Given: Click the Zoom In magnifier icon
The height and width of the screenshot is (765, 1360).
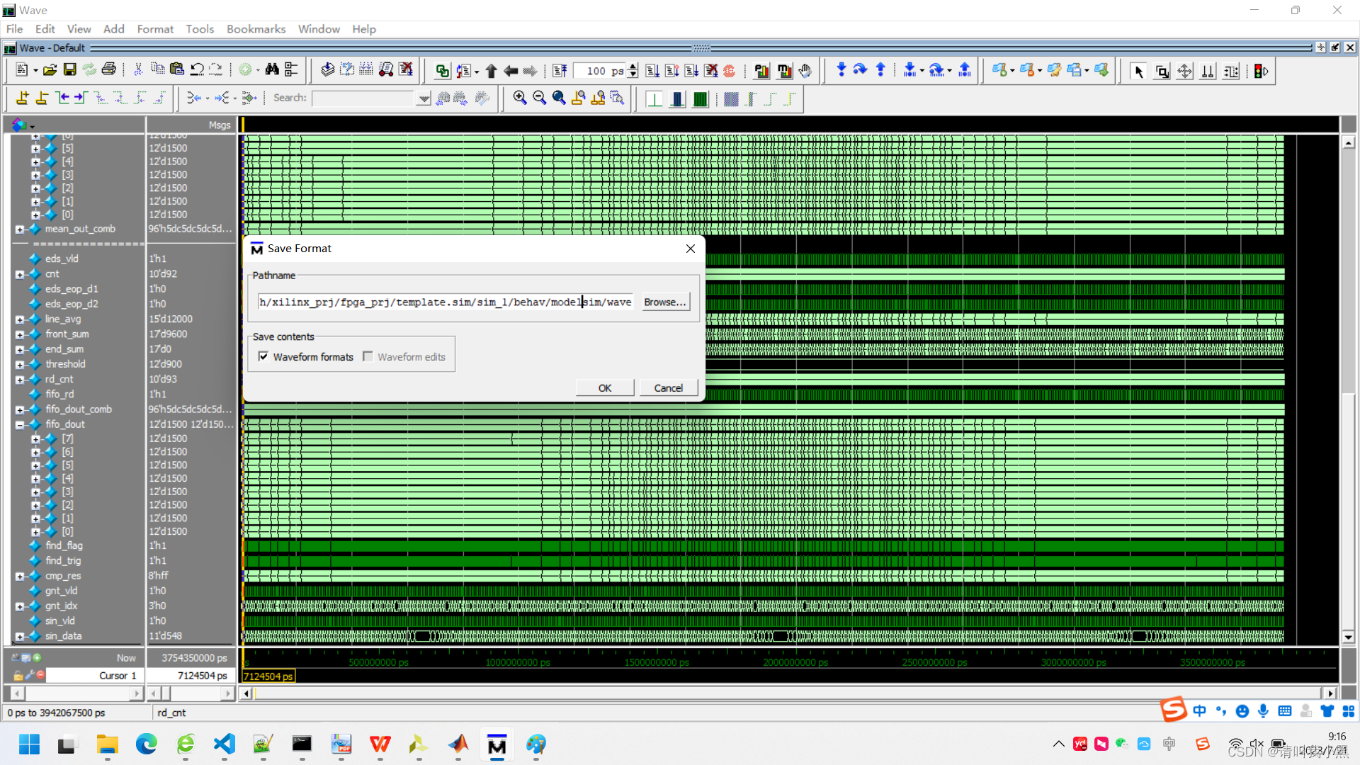Looking at the screenshot, I should (520, 98).
